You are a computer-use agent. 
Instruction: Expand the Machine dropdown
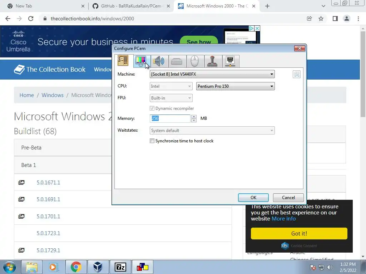[x=212, y=74]
